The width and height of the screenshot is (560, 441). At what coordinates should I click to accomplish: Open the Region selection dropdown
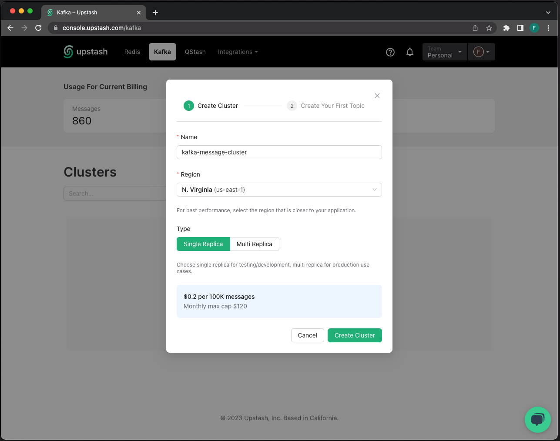tap(279, 190)
